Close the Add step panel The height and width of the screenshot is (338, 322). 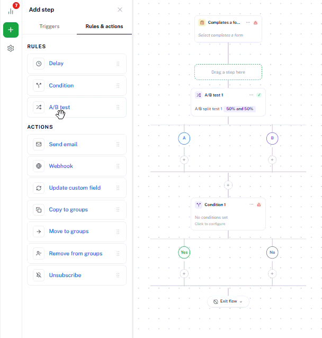click(x=120, y=10)
